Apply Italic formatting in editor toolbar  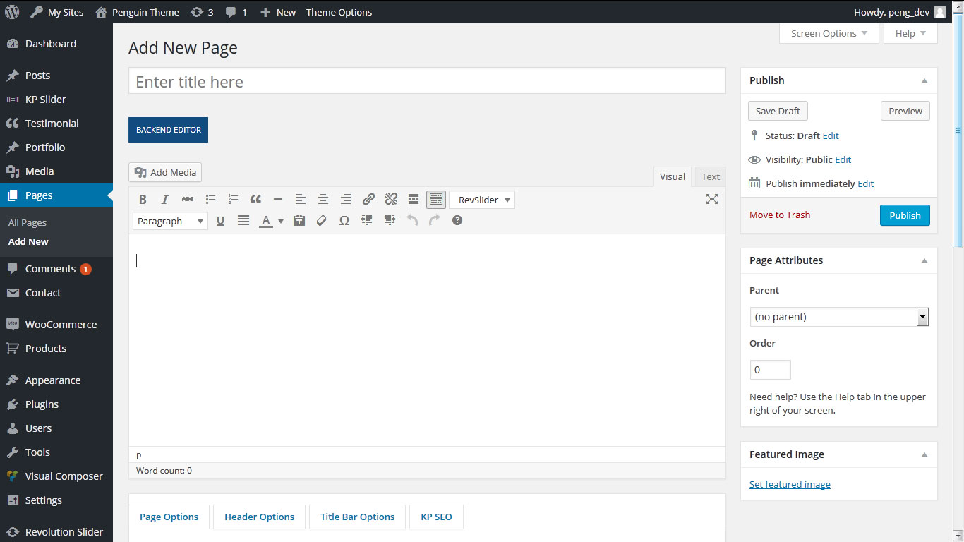165,200
